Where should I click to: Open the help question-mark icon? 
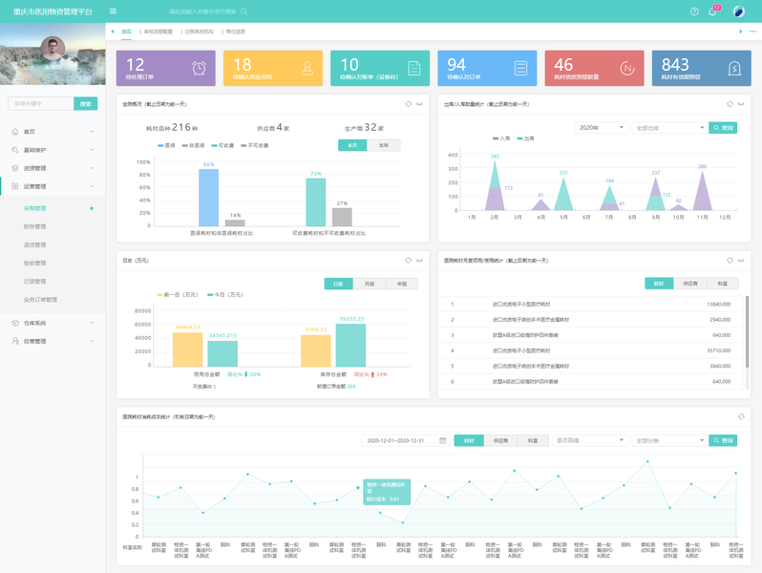coord(694,11)
